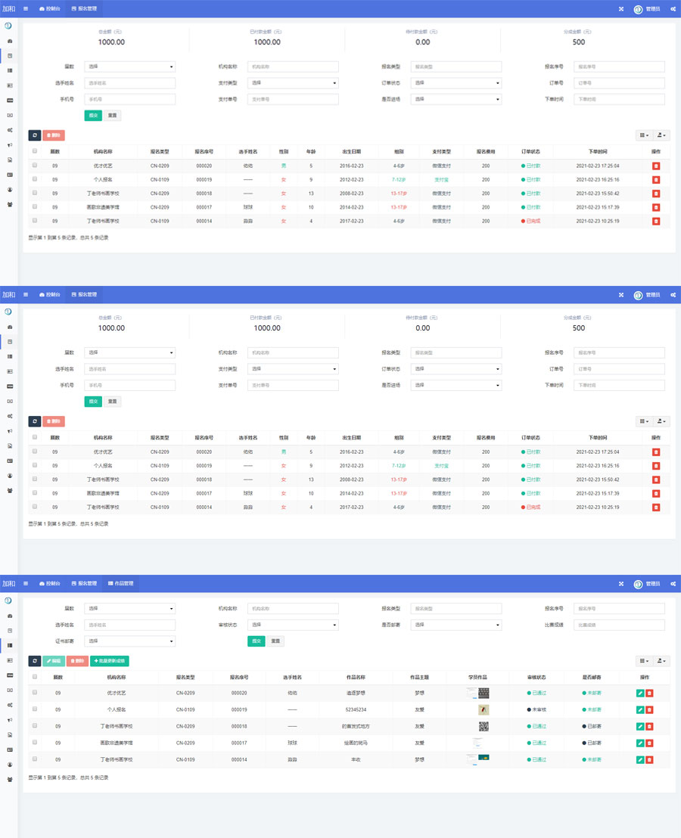The height and width of the screenshot is (838, 681).
Task: Click the delete icon for 000017 in the 作品管理 table
Action: 649,743
